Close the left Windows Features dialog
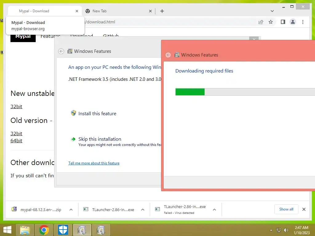Screen dimensions: 315x236 (x=254, y=38)
